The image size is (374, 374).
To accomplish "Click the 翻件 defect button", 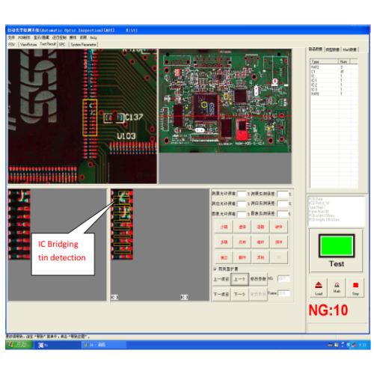I will (x=242, y=257).
